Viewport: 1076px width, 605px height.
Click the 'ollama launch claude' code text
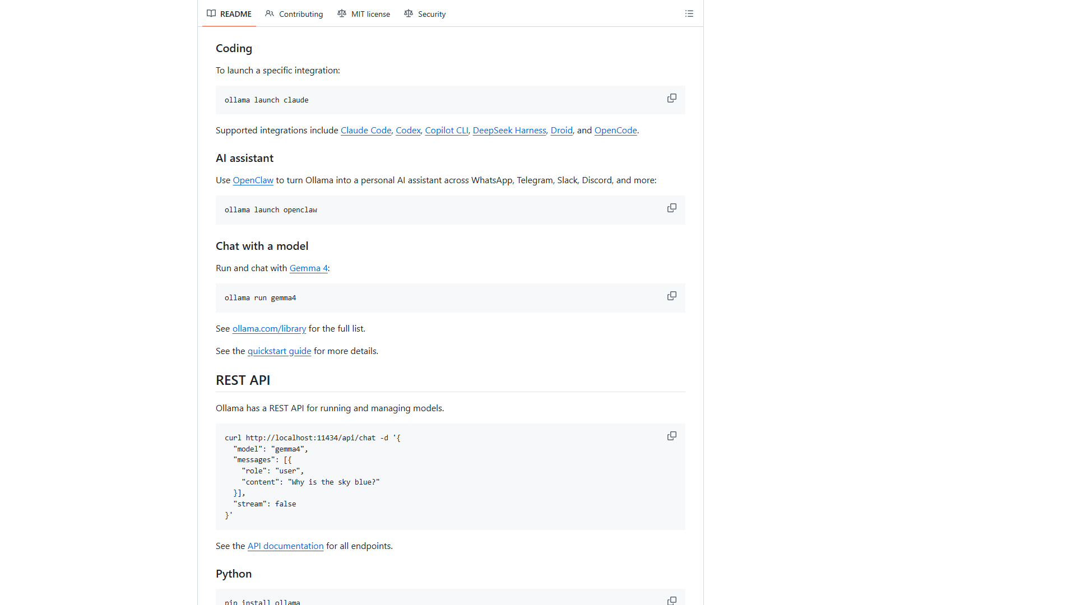coord(266,100)
